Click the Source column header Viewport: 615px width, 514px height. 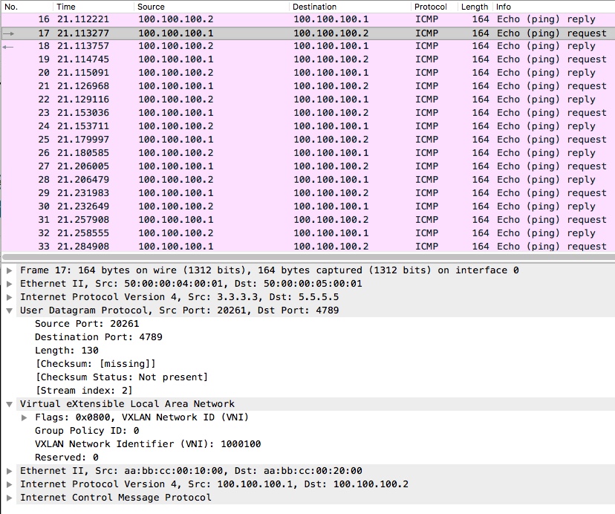(151, 7)
